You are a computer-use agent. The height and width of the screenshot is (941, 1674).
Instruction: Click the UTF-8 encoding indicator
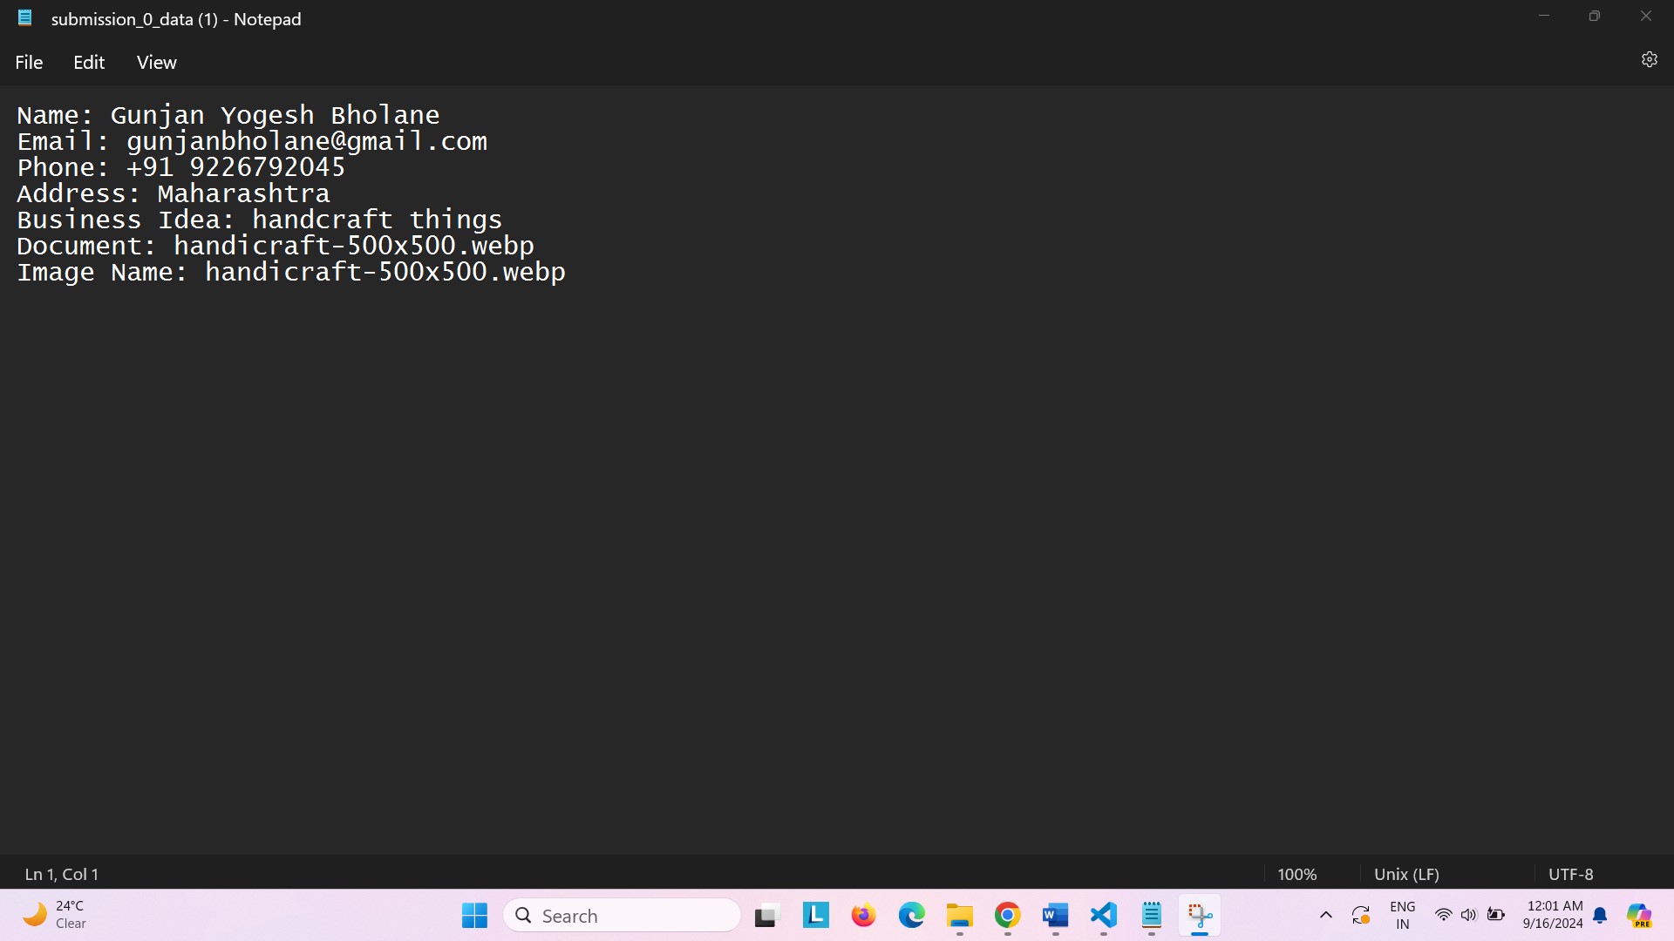[x=1570, y=874]
